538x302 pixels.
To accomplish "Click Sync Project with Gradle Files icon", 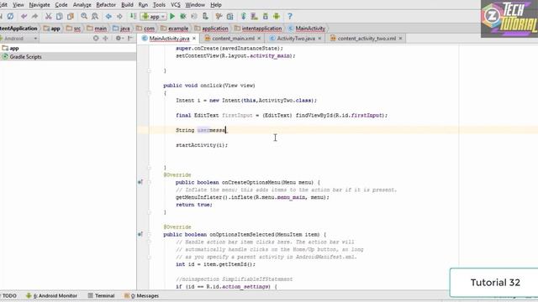I will [243, 16].
